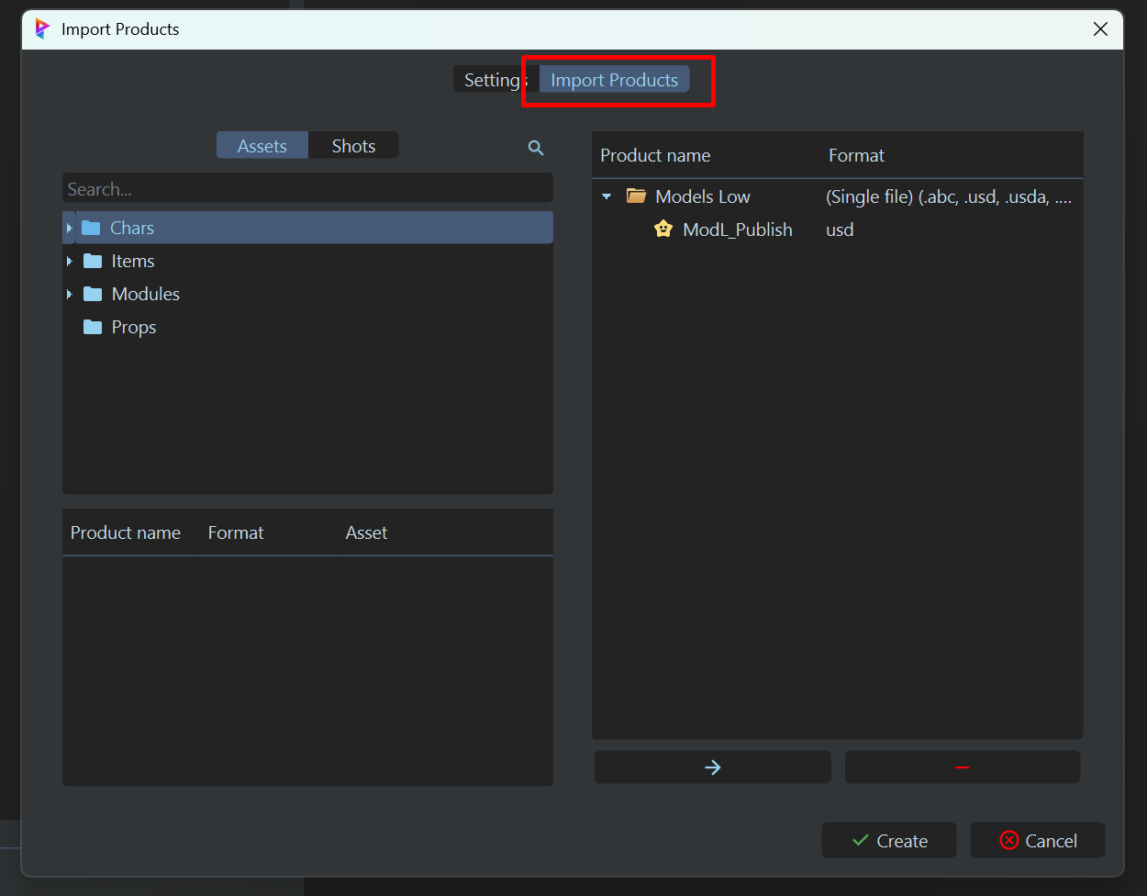
Task: Click the magnifier search icon
Action: pyautogui.click(x=536, y=148)
